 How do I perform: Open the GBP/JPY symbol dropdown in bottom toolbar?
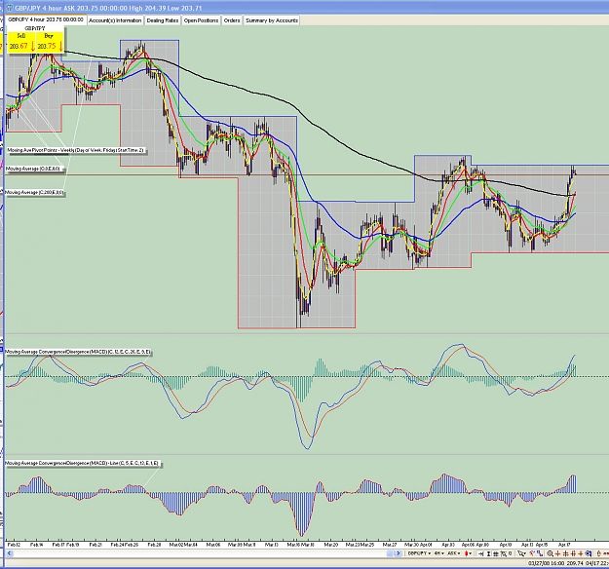(419, 553)
